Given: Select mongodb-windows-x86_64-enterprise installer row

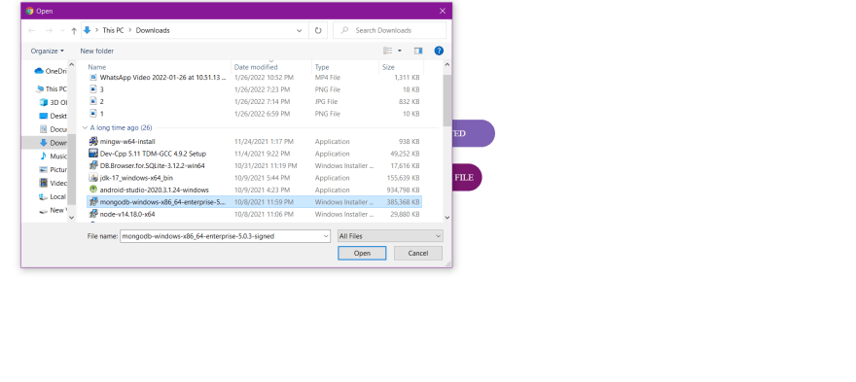Looking at the screenshot, I should [x=255, y=202].
